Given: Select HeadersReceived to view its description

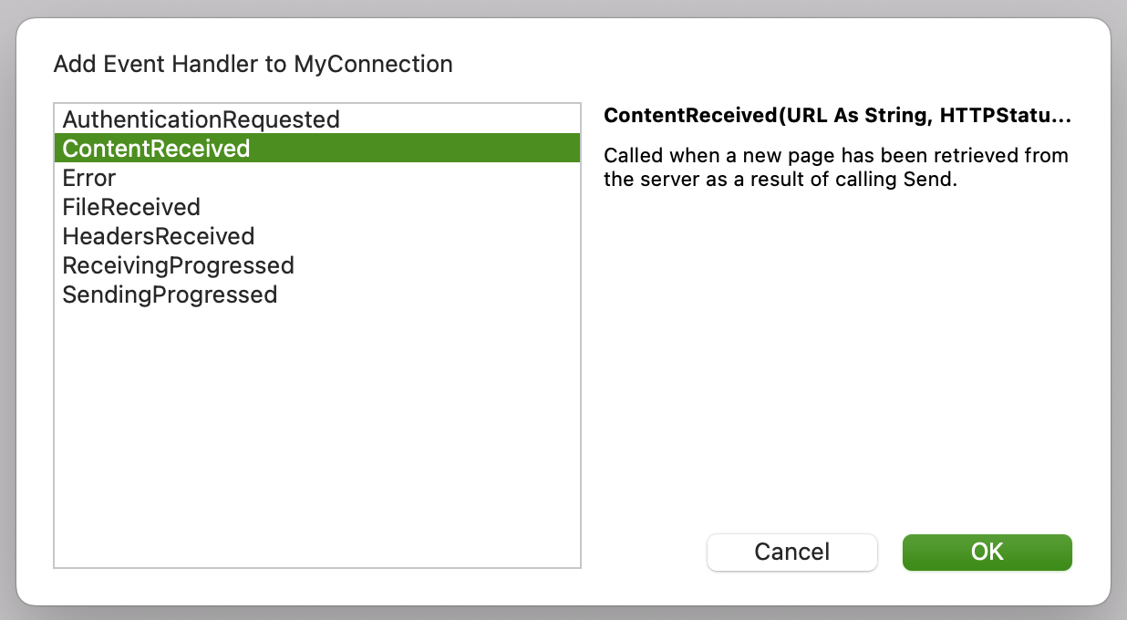Looking at the screenshot, I should (x=157, y=236).
